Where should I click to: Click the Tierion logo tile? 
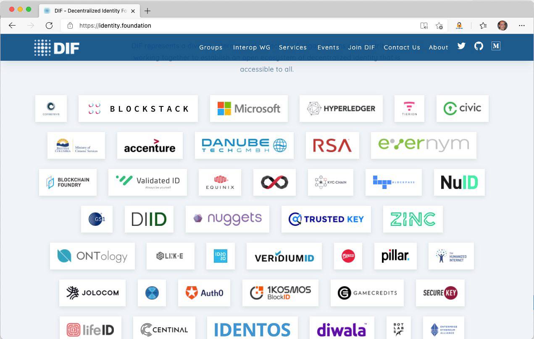click(x=409, y=109)
